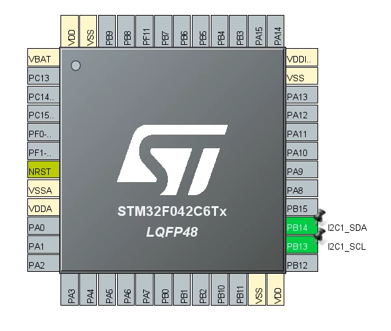Select pin PA11
The image size is (391, 331).
302,132
